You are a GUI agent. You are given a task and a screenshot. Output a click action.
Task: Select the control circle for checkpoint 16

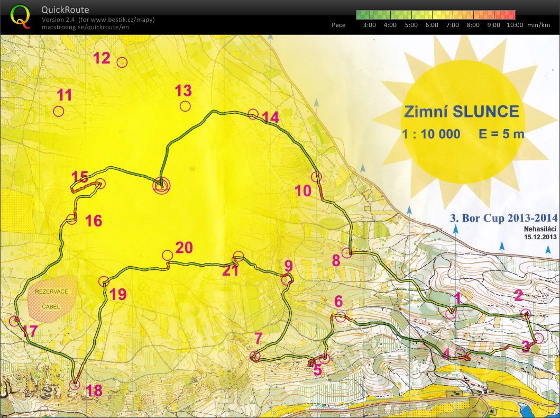click(71, 219)
